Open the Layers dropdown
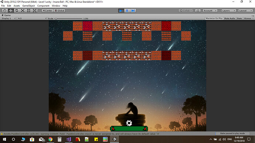The width and height of the screenshot is (255, 143). [x=229, y=11]
